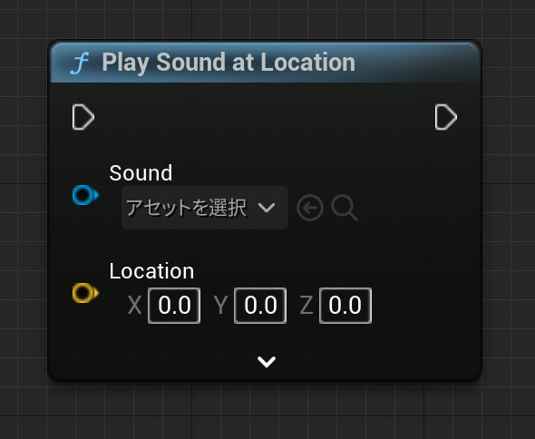The width and height of the screenshot is (535, 439).
Task: Click the blue Sound object pin
Action: click(85, 195)
